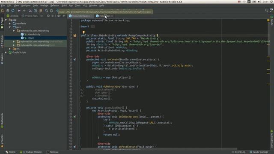Open the Refactor menu
The height and width of the screenshot is (154, 274).
[55, 6]
